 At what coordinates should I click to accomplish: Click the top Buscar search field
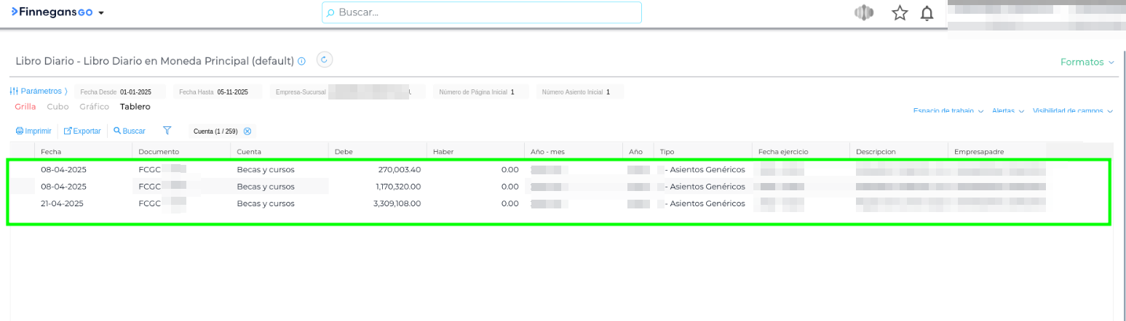[481, 12]
